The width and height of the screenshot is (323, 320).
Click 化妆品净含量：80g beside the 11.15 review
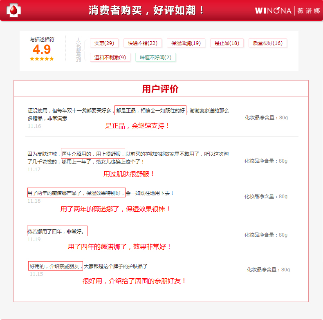click(268, 270)
